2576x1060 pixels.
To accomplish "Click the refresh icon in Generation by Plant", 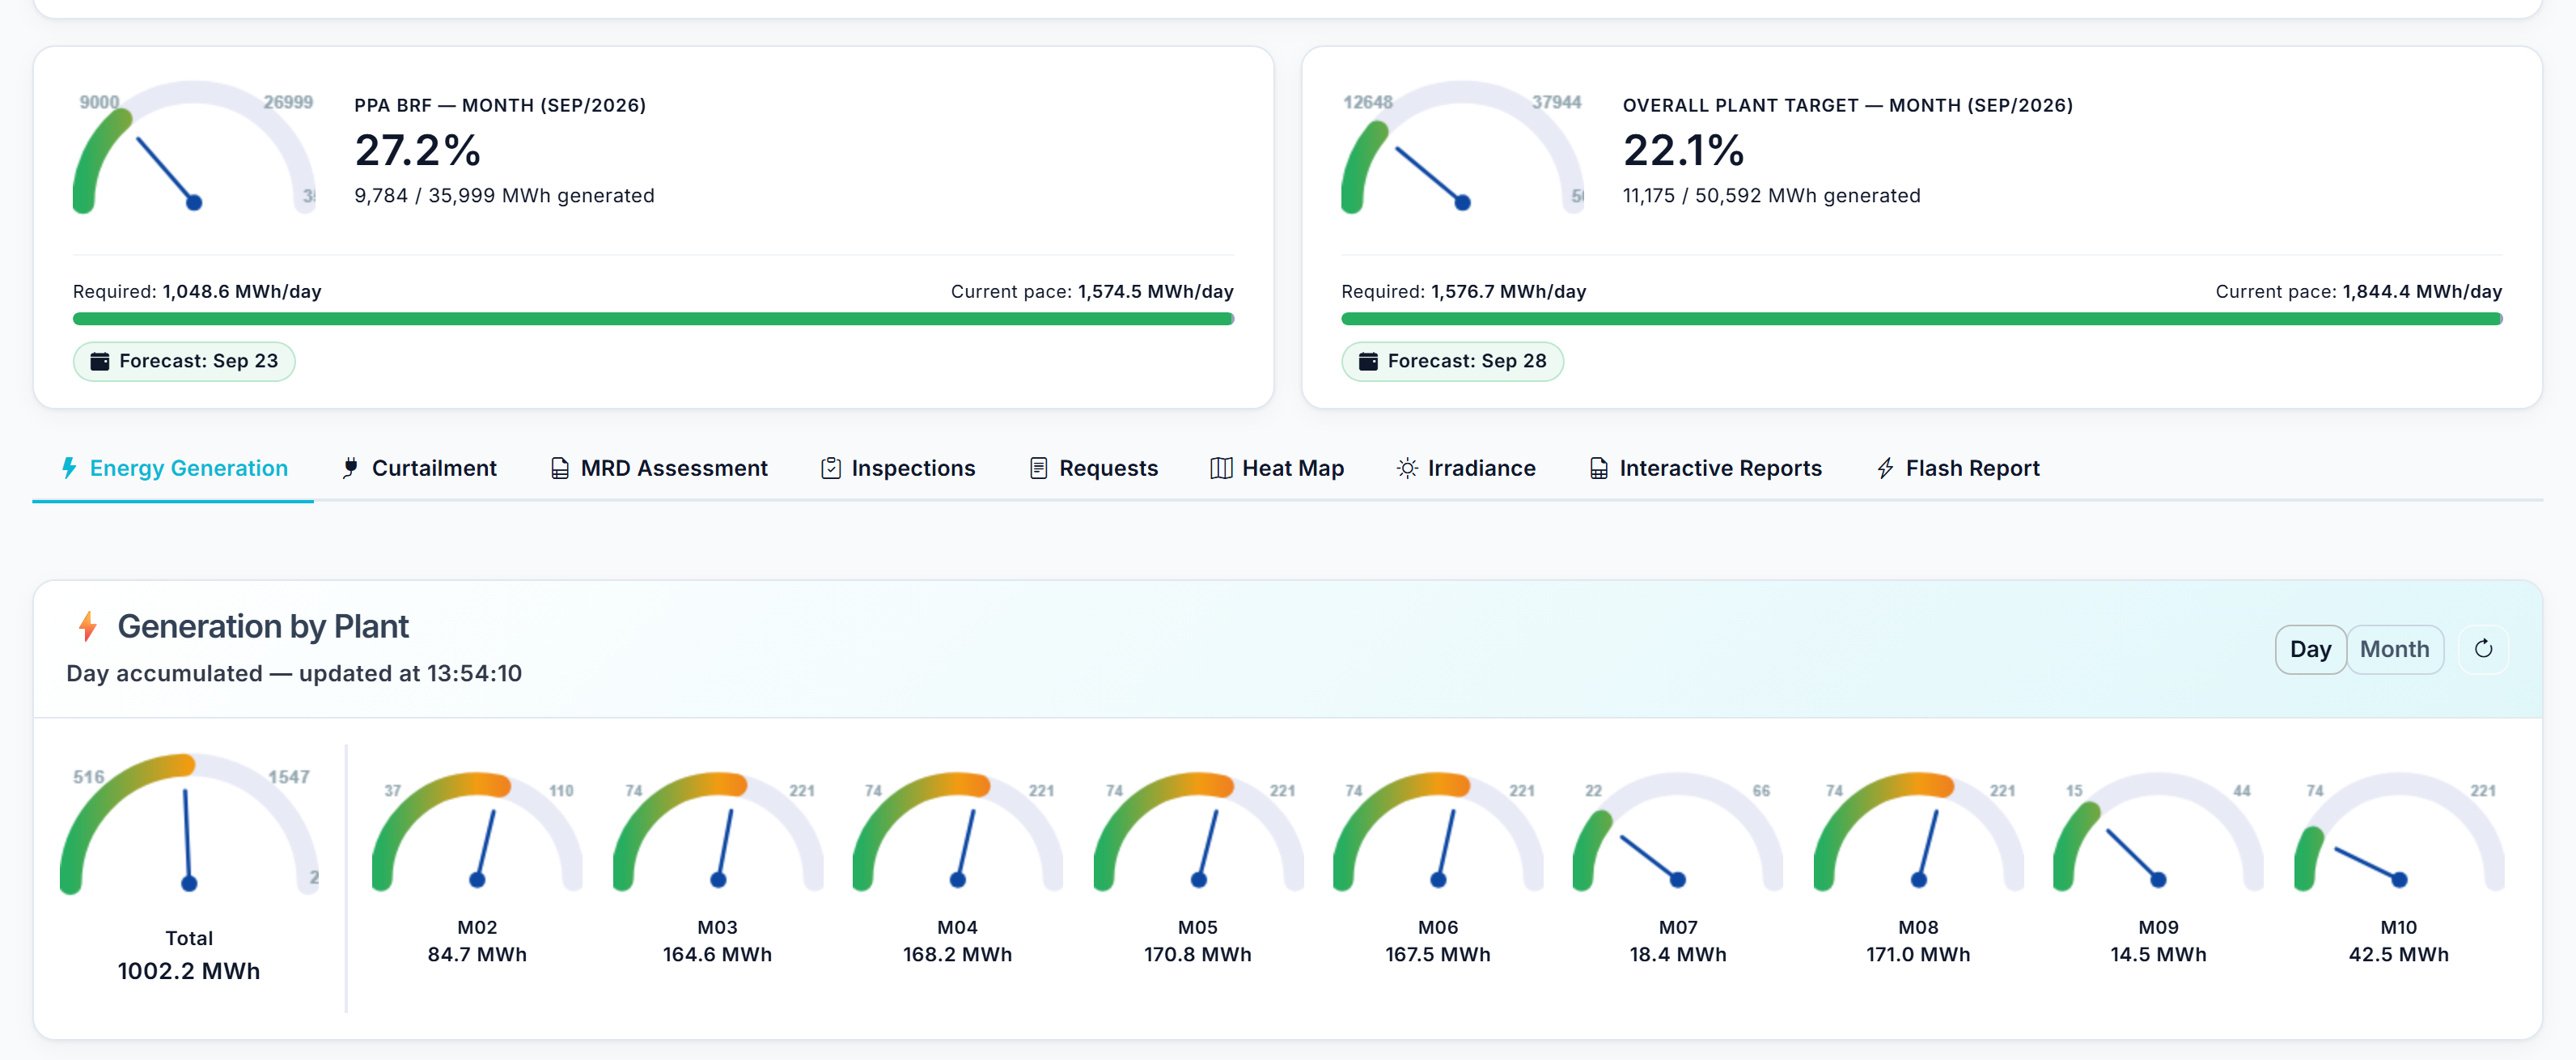I will pos(2482,649).
